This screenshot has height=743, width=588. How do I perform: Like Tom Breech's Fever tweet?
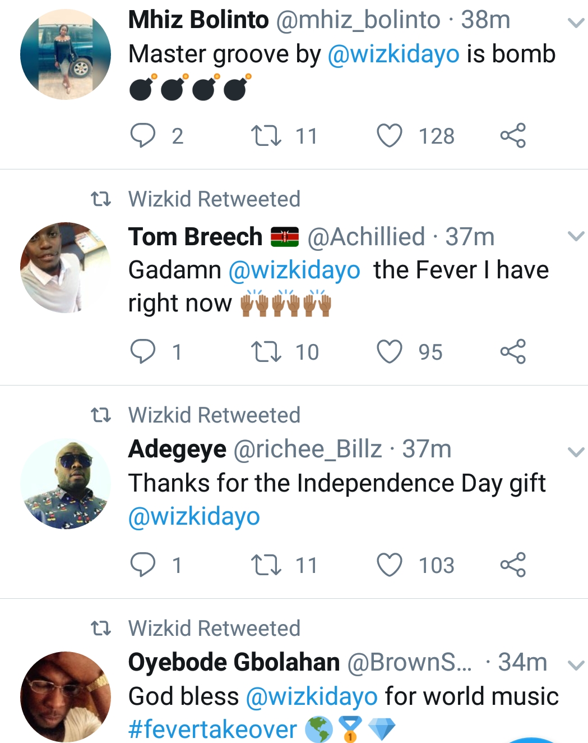390,352
